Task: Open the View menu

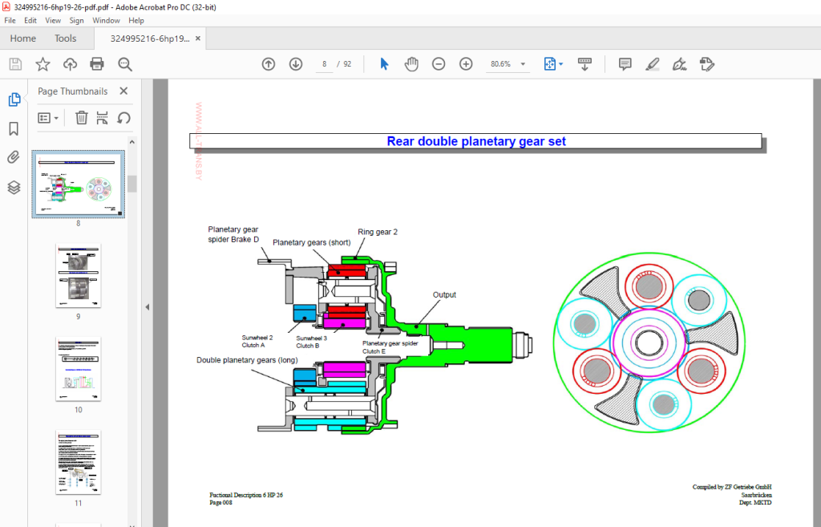Action: [53, 20]
